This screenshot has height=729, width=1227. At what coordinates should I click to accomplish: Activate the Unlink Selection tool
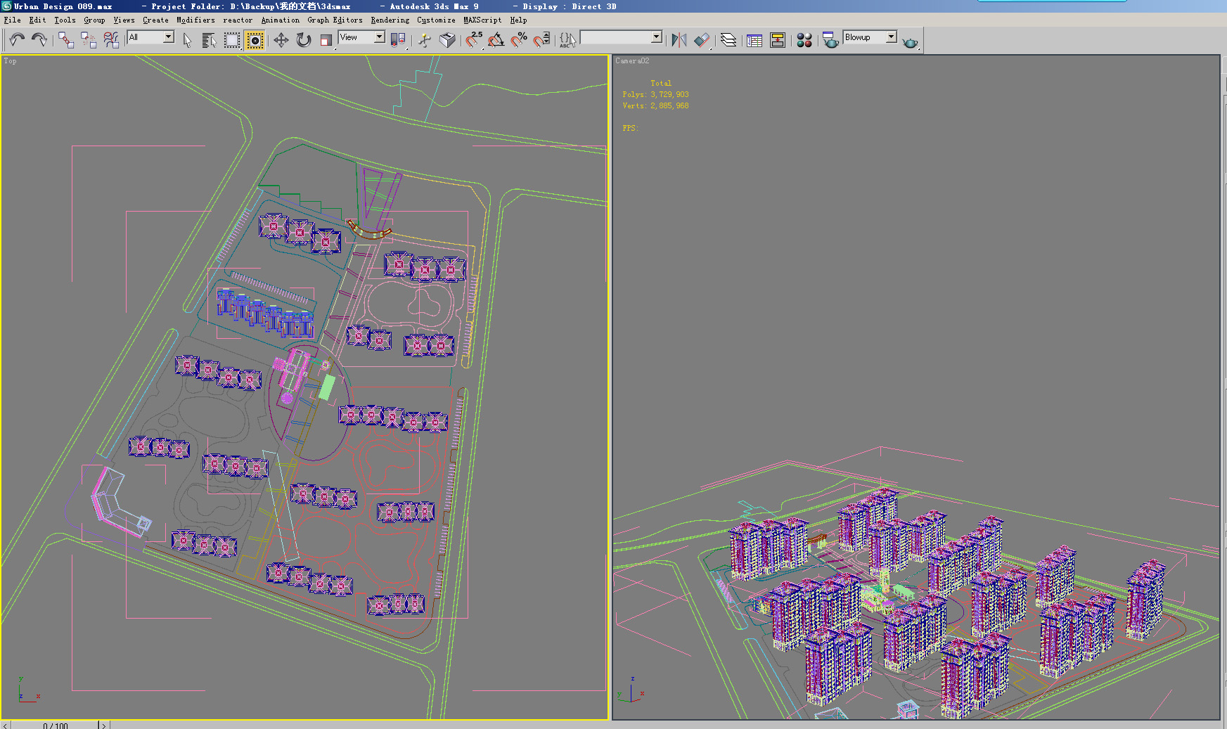[89, 40]
